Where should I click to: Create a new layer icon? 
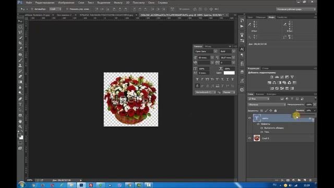pyautogui.click(x=305, y=180)
